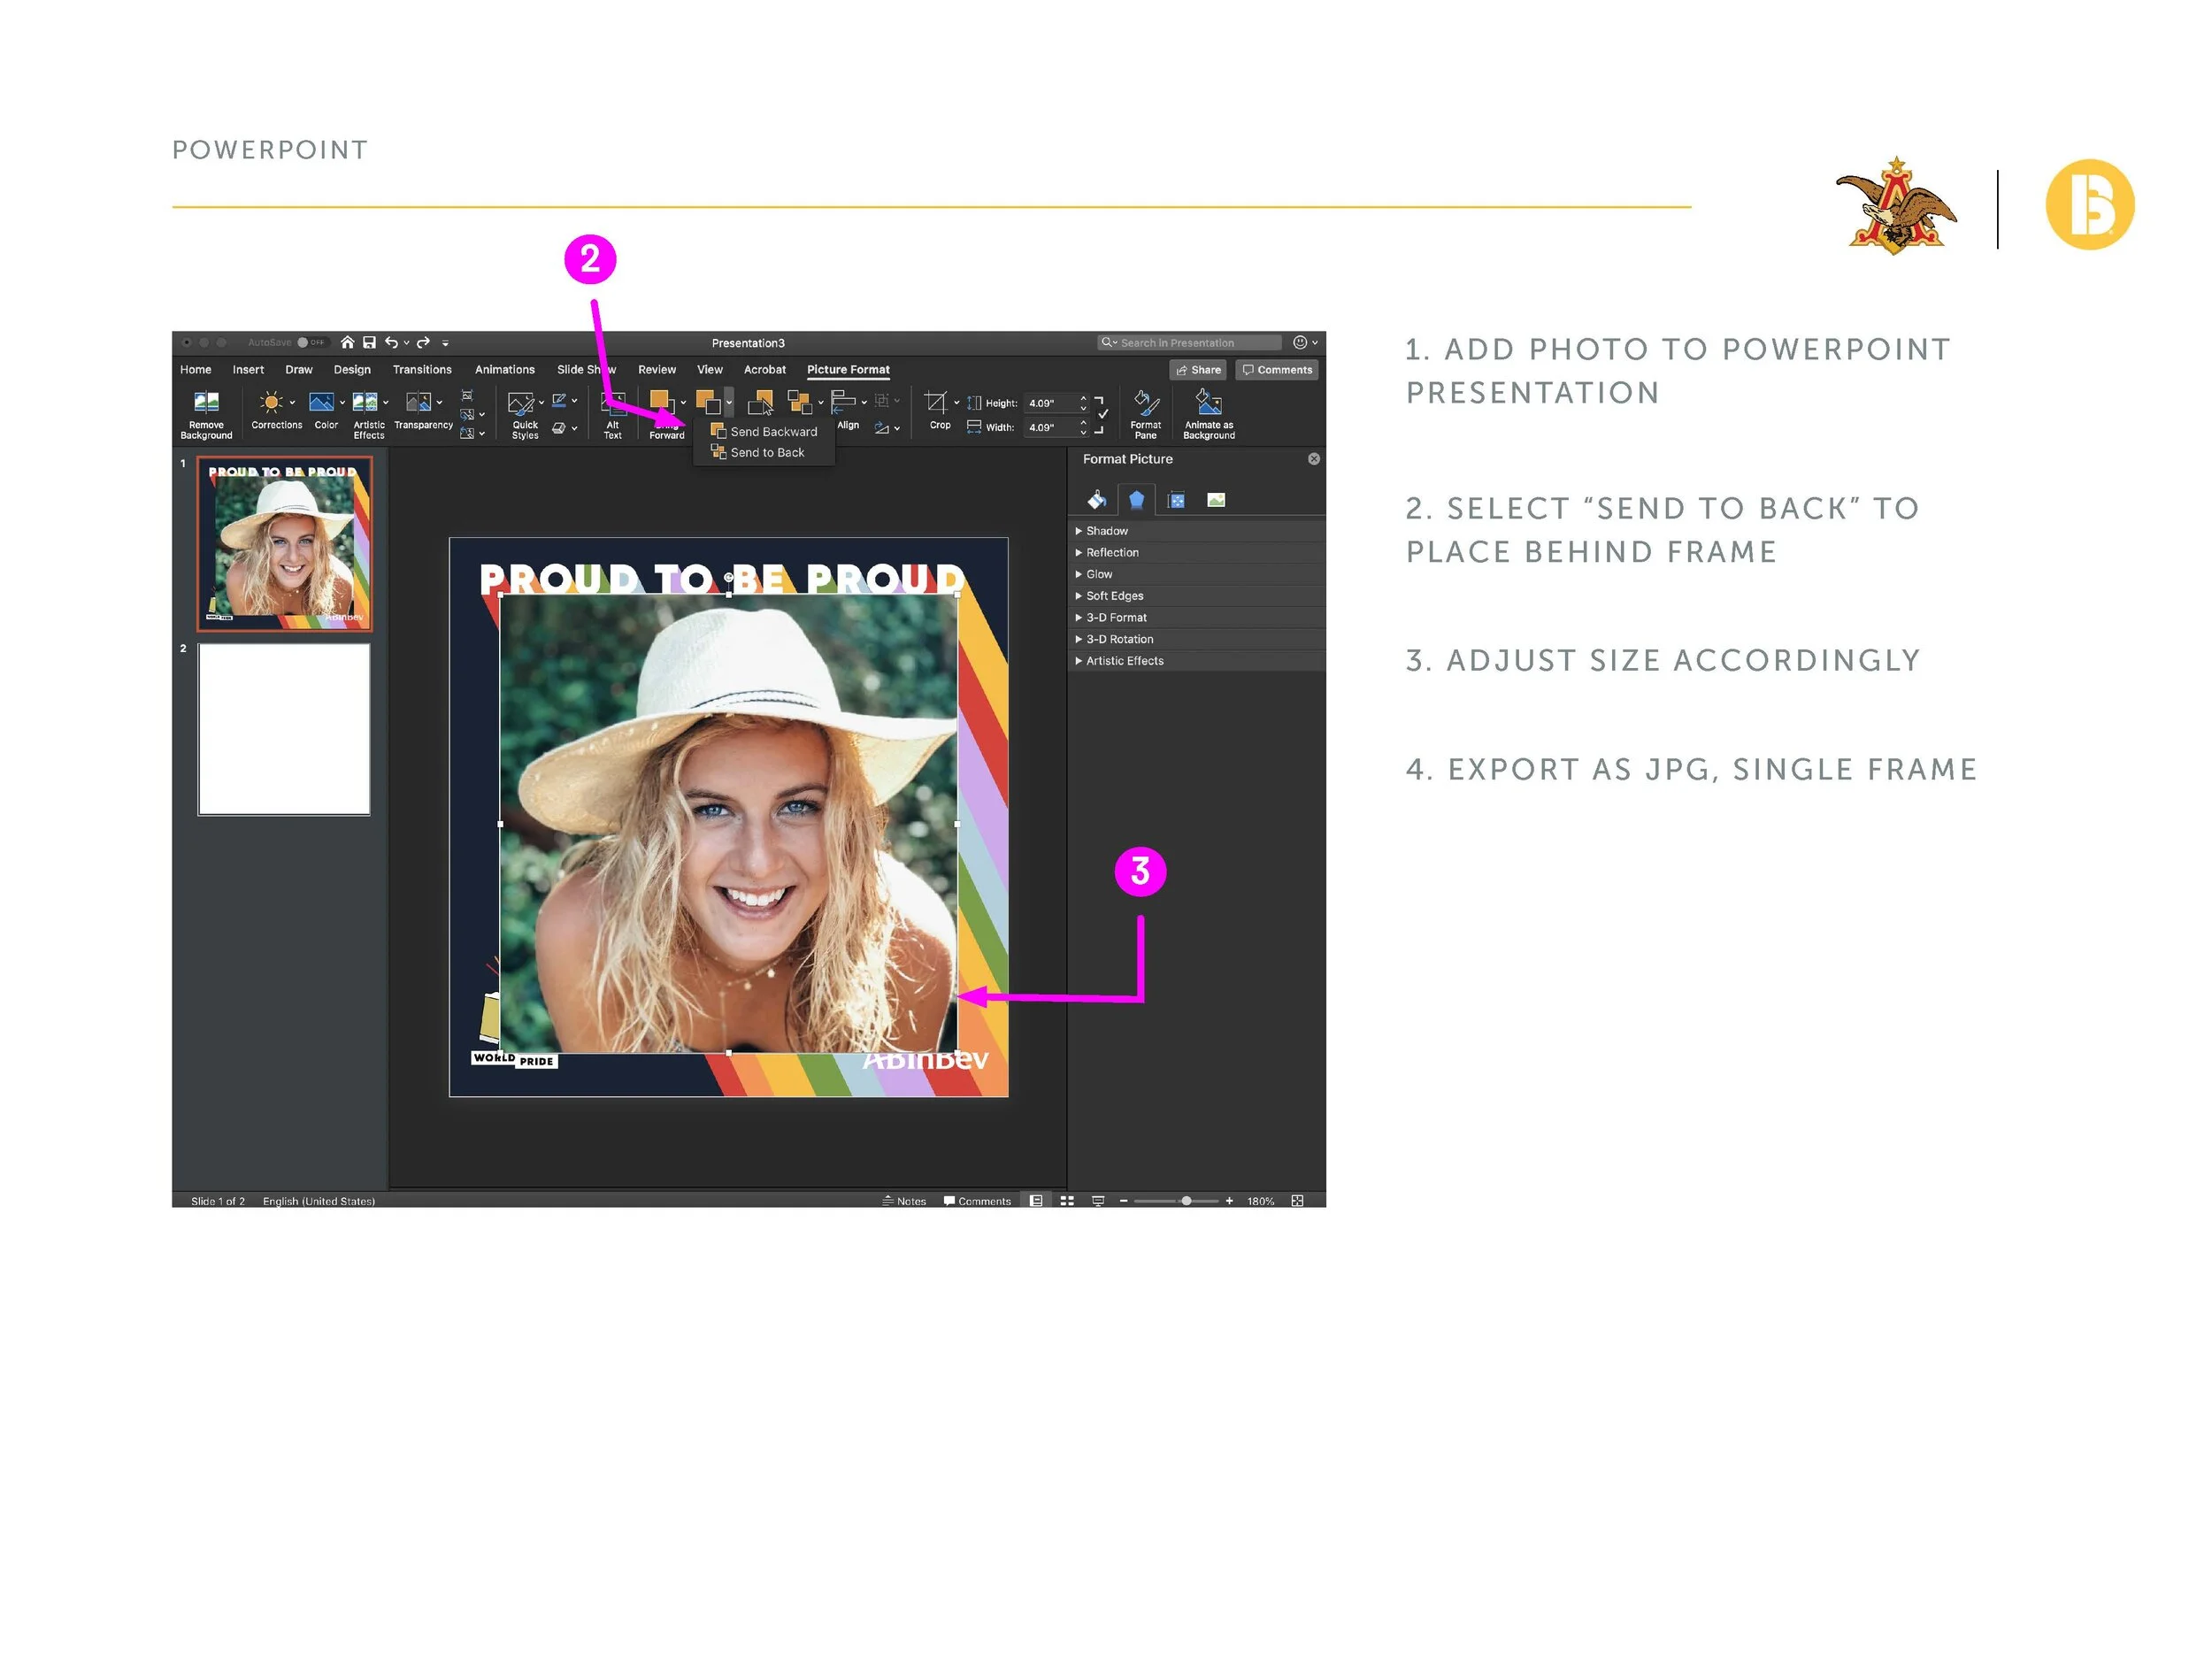Choose Send to Back menu item
Viewport: 2212px width, 1659px height.
766,453
